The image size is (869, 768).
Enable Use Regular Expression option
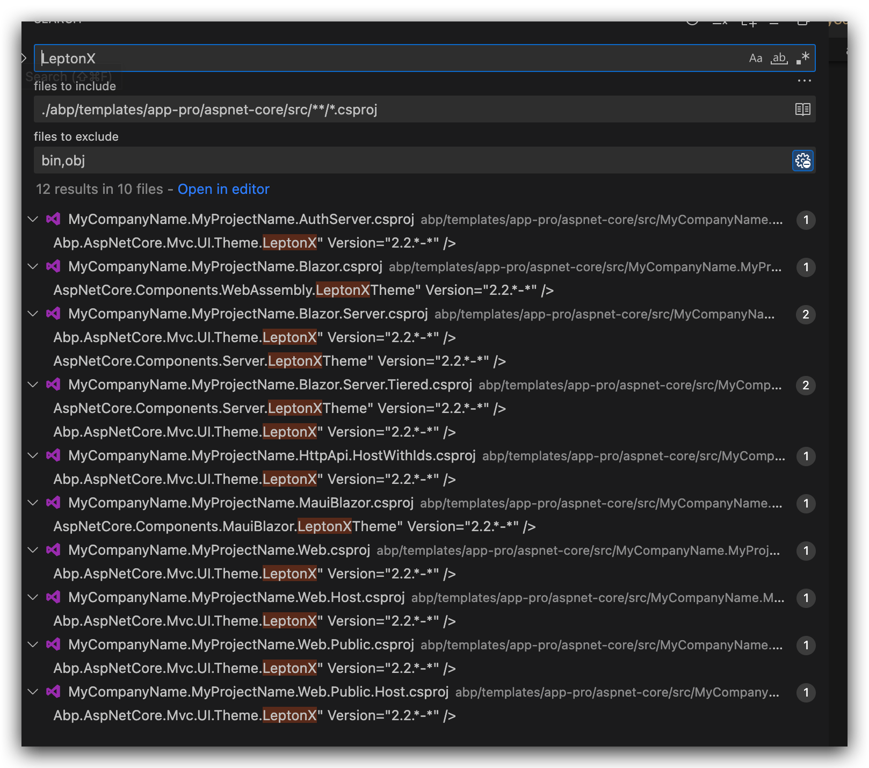click(x=803, y=58)
